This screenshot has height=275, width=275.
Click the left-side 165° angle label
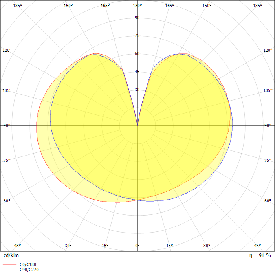pos(105,5)
